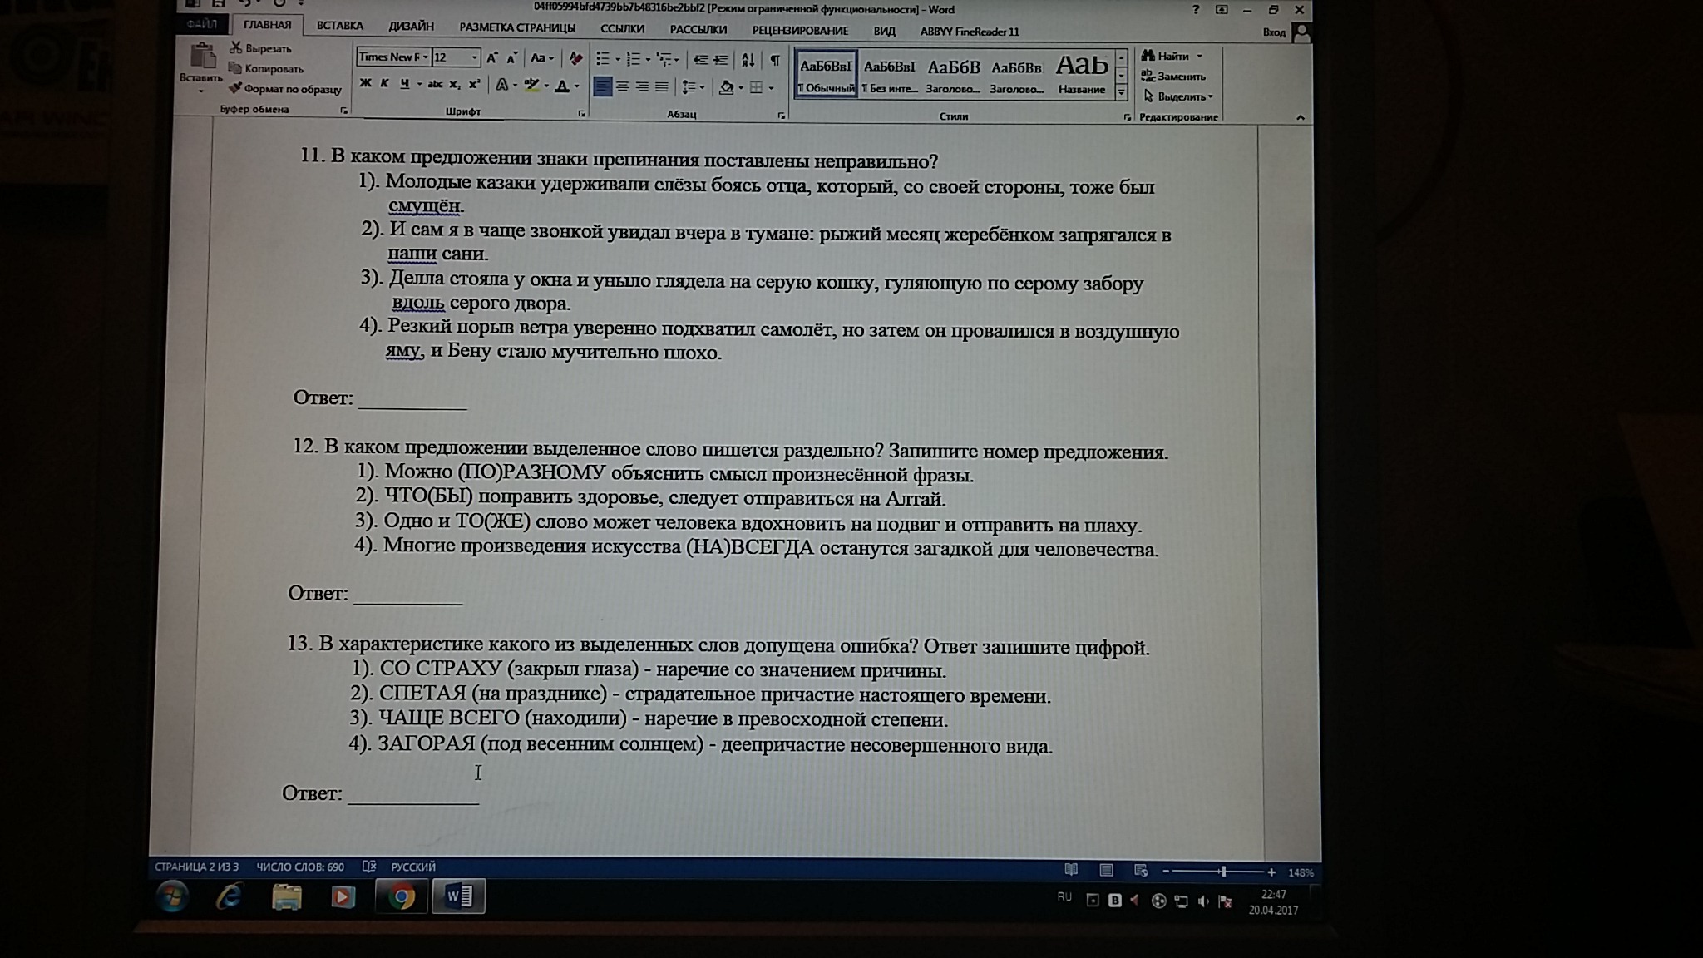Viewport: 1703px width, 958px height.
Task: Show paragraph marks (¶ icon)
Action: pyautogui.click(x=774, y=60)
